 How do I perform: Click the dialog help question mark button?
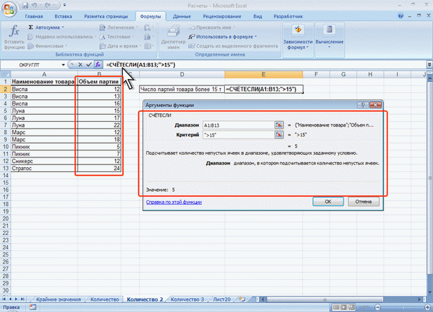click(x=362, y=105)
